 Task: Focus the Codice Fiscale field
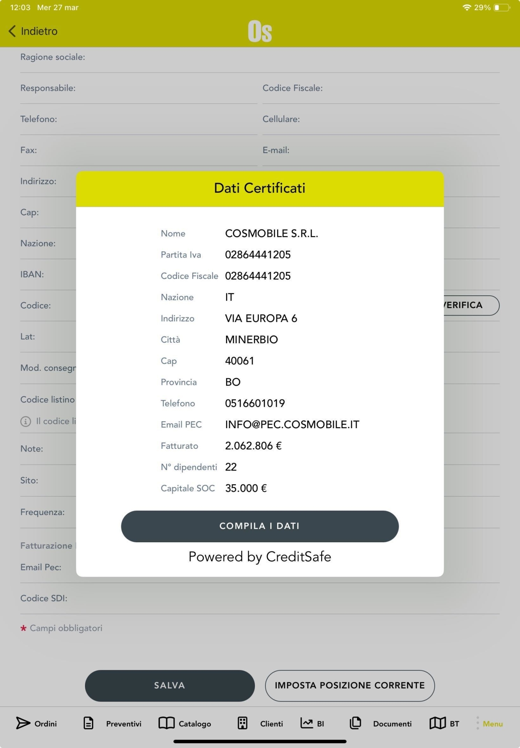(x=409, y=89)
